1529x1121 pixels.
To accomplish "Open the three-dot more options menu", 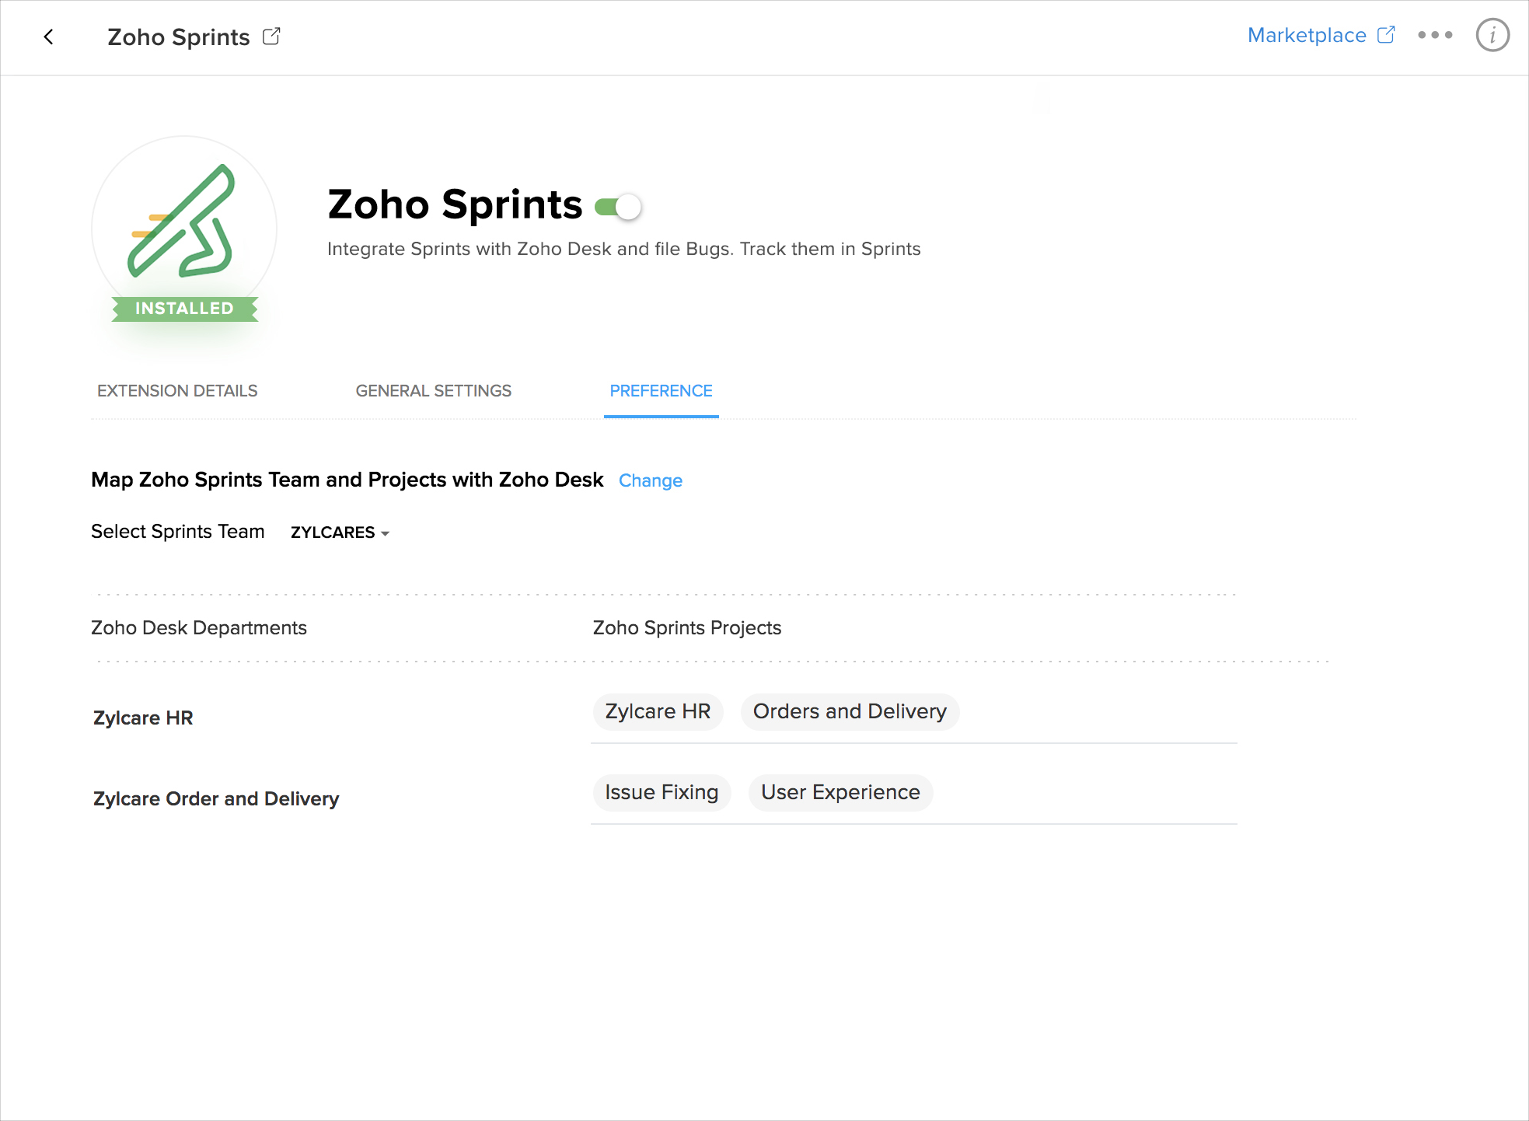I will (x=1435, y=35).
